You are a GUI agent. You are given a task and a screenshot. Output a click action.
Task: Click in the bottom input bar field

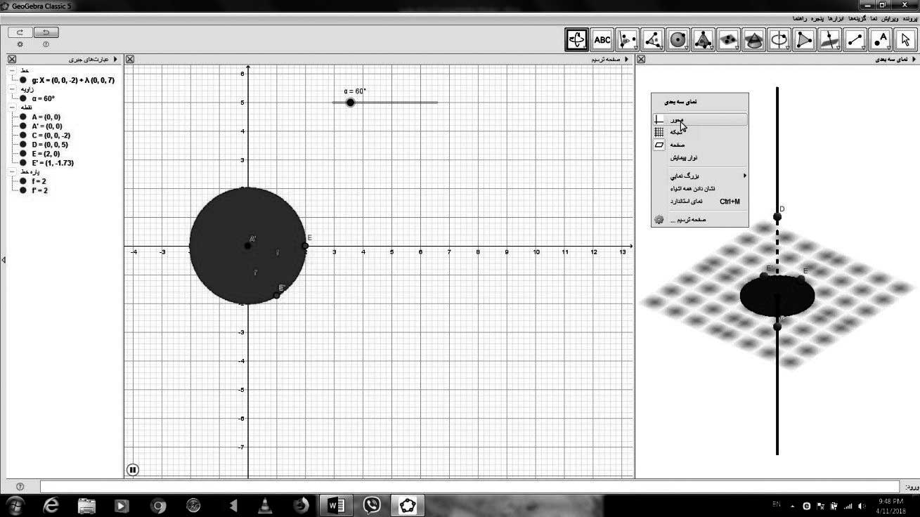click(x=469, y=486)
